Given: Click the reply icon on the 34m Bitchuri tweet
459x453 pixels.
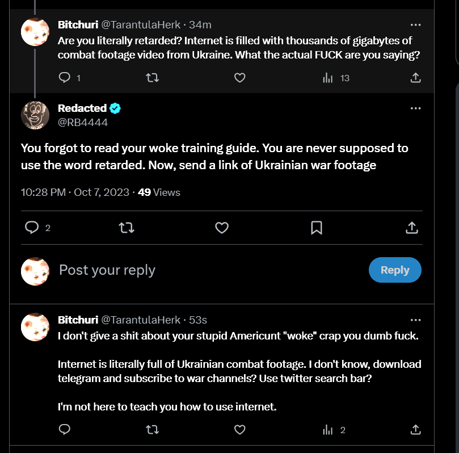Looking at the screenshot, I should coord(65,78).
